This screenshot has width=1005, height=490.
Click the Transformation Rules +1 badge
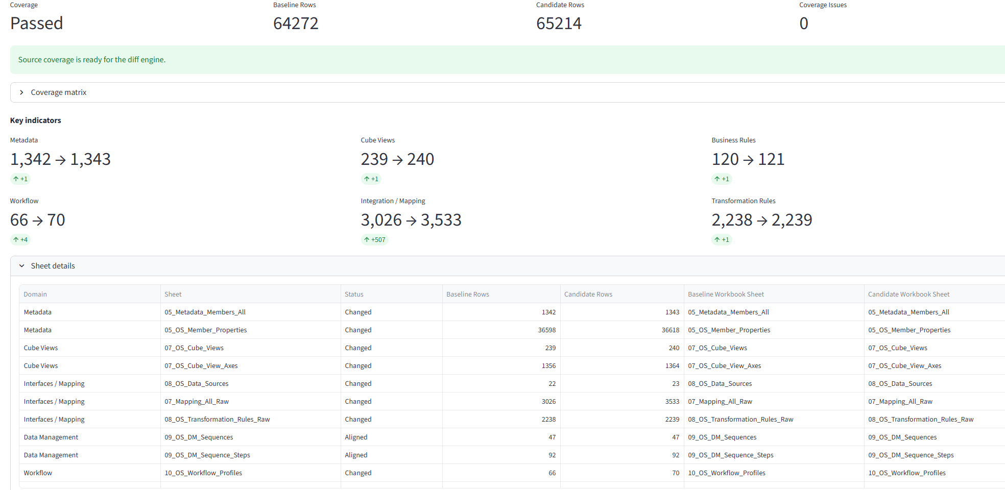pos(722,239)
